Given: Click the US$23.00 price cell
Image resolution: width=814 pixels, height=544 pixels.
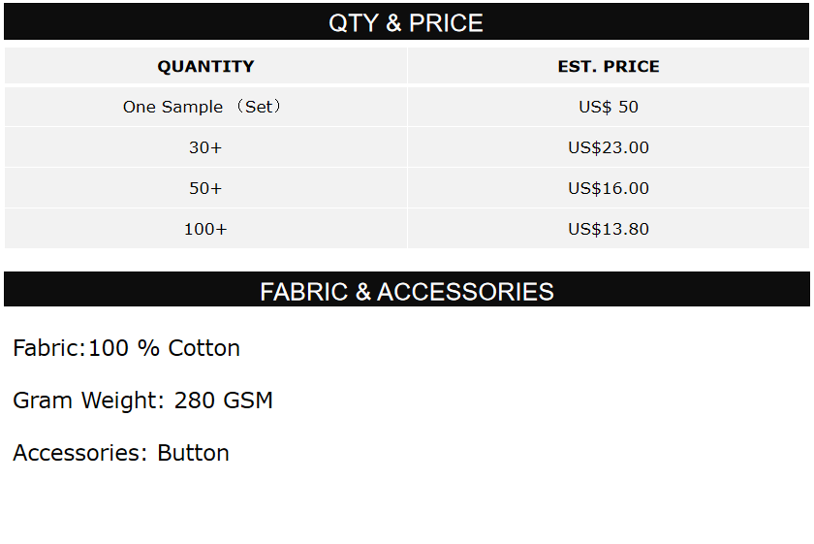Looking at the screenshot, I should coord(609,147).
